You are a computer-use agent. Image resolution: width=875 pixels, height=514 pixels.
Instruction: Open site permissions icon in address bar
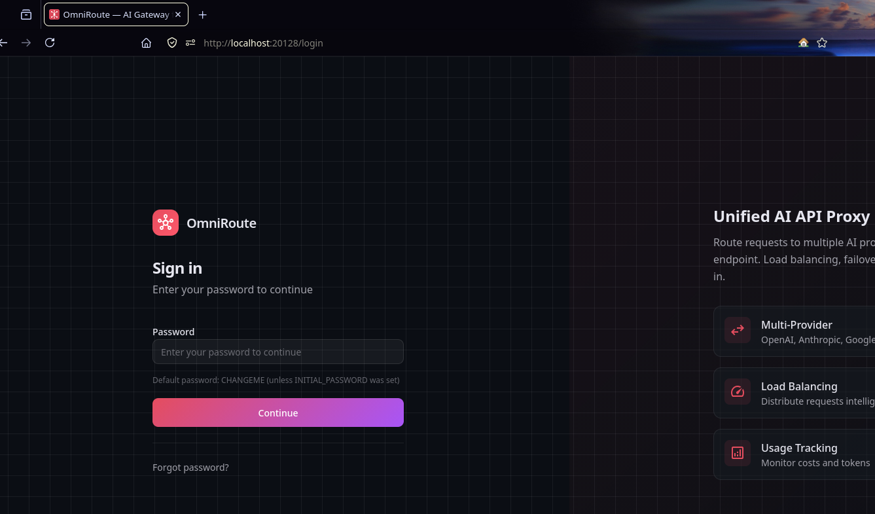[x=190, y=43]
